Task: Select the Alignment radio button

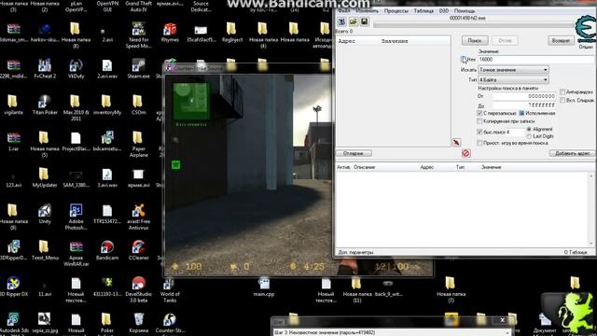Action: [x=529, y=129]
